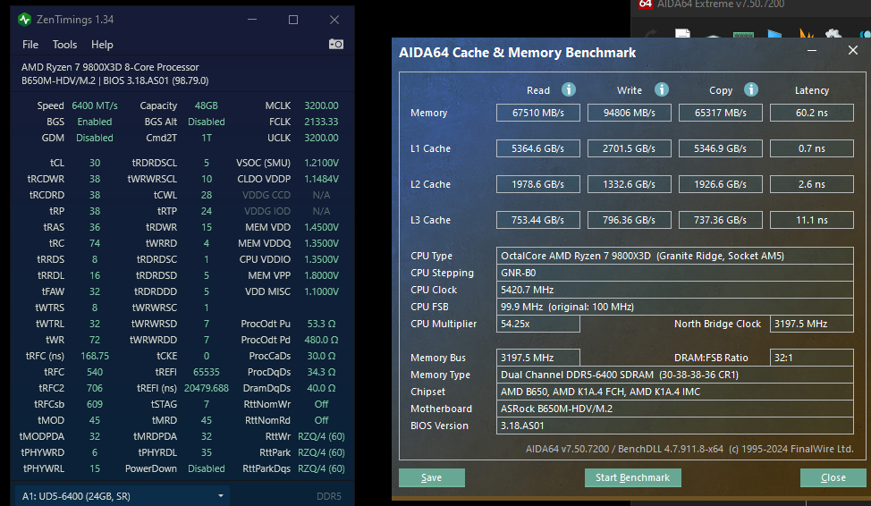Click the DDR5 label in ZenTimings footer
Image resolution: width=871 pixels, height=506 pixels.
329,496
